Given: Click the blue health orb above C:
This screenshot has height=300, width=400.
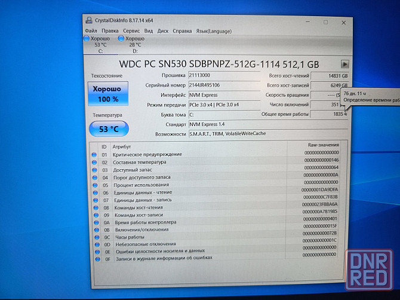Looking at the screenshot, I should click(x=87, y=38).
